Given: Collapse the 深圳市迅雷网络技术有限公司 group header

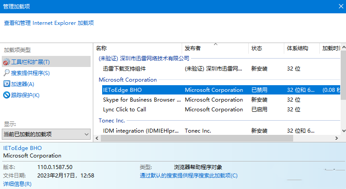Looking at the screenshot, I should 144,58.
